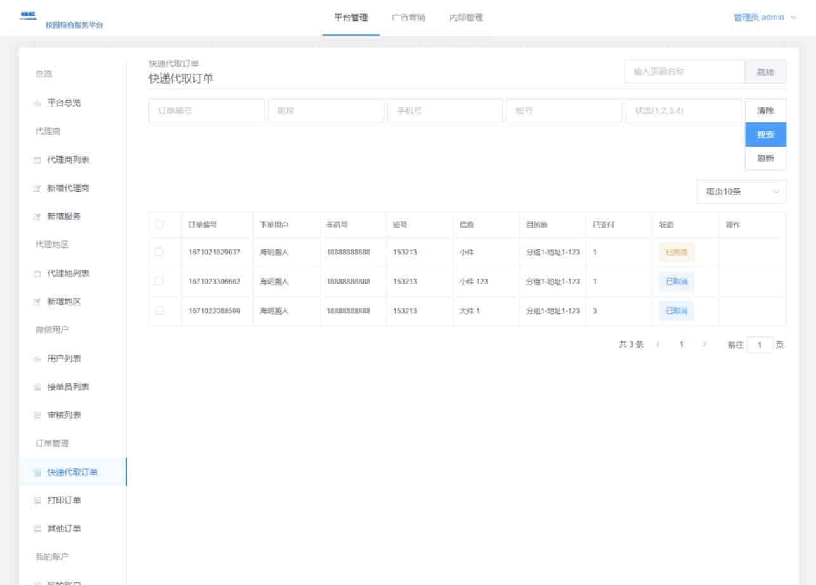Click the 打印订单 sidebar icon
The height and width of the screenshot is (585, 816).
point(37,501)
